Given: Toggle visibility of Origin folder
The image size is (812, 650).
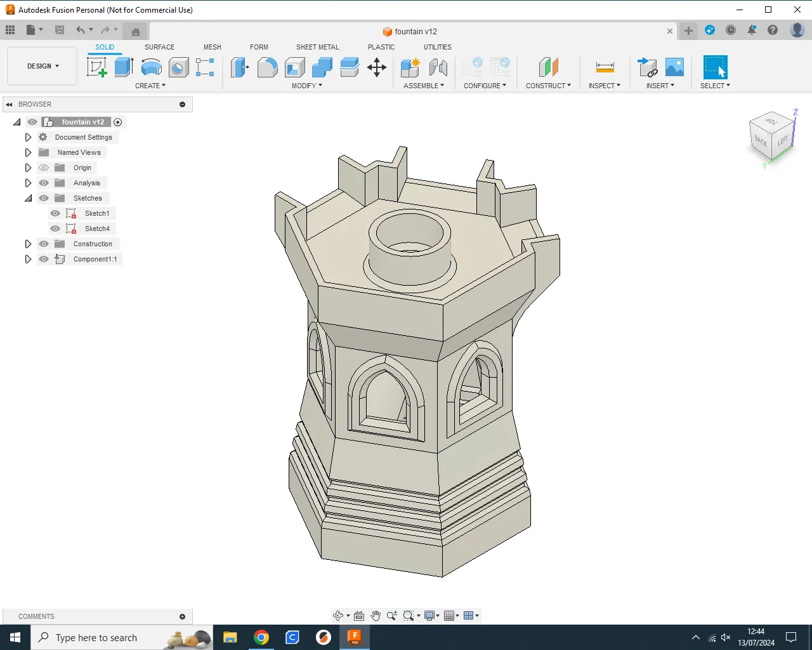Looking at the screenshot, I should 44,168.
